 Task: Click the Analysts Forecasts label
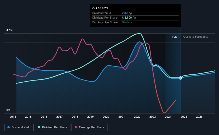[x=196, y=37]
